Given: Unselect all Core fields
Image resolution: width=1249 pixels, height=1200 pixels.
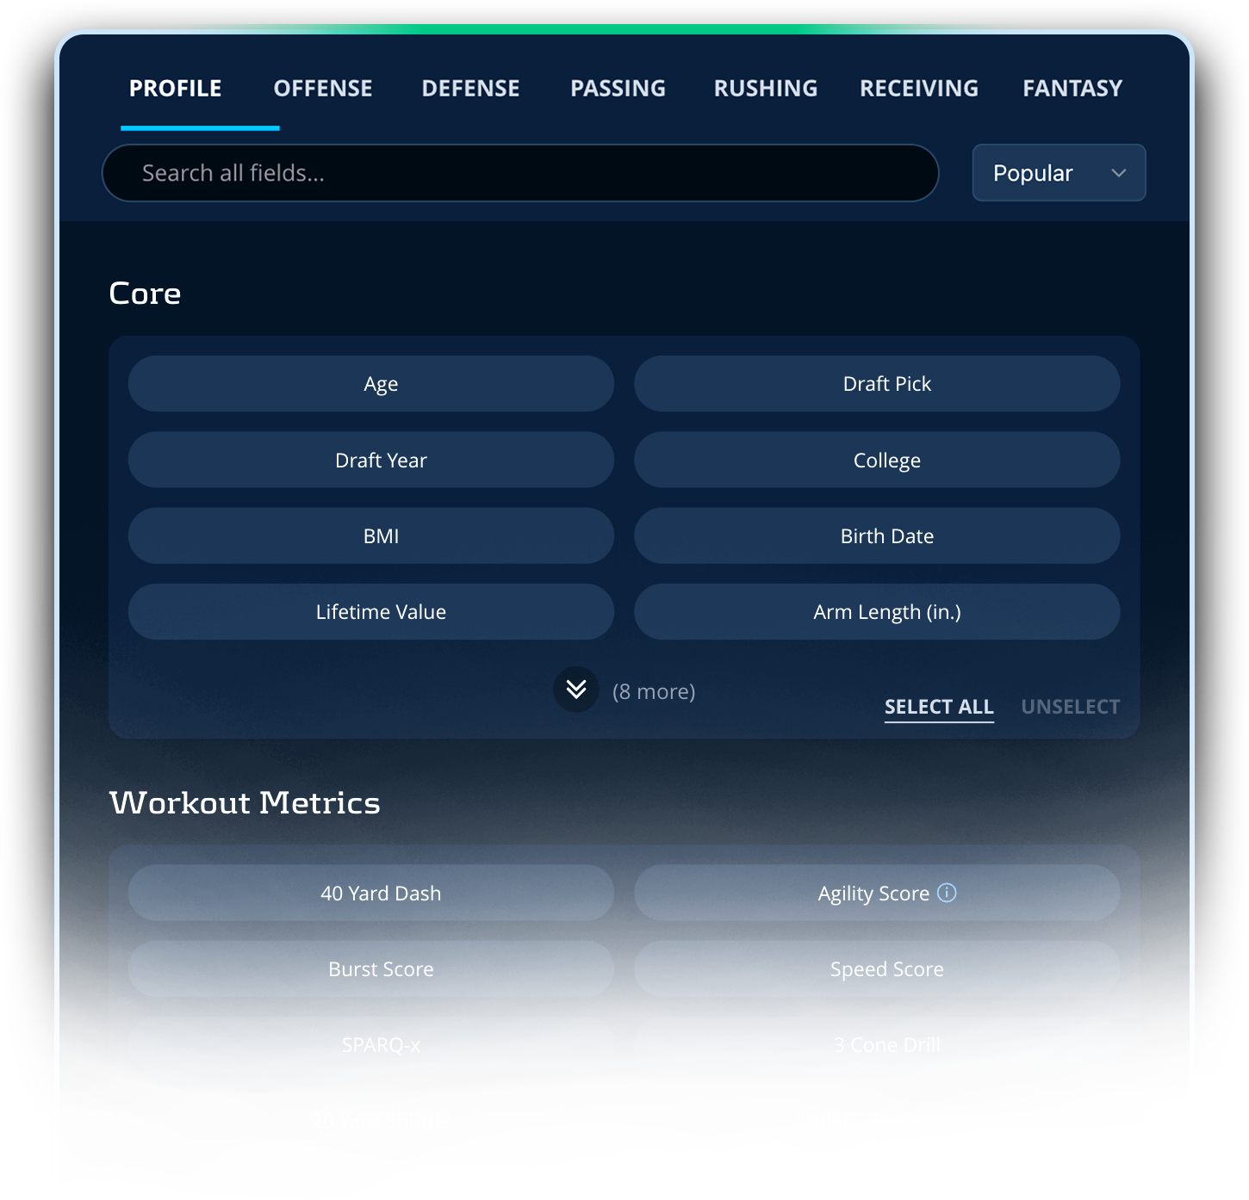Looking at the screenshot, I should coord(1070,707).
